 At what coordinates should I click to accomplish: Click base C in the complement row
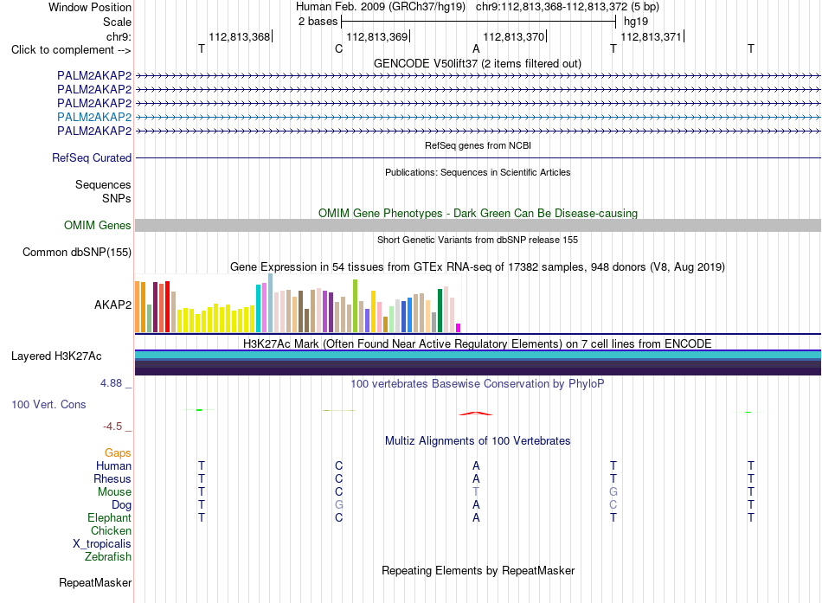coord(338,48)
